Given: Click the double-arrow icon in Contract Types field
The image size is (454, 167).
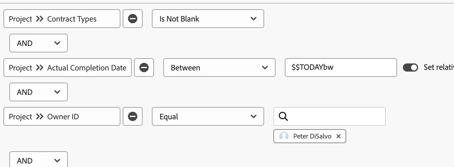Looking at the screenshot, I should (x=40, y=19).
